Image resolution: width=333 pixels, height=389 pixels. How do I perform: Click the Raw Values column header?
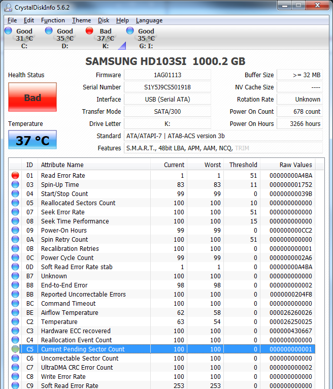click(288, 165)
